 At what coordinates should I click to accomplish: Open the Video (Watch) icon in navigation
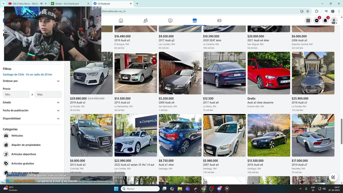[x=170, y=21]
